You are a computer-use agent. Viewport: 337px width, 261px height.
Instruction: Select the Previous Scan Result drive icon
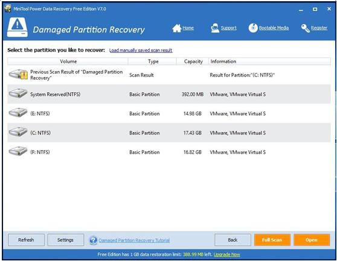(18, 74)
